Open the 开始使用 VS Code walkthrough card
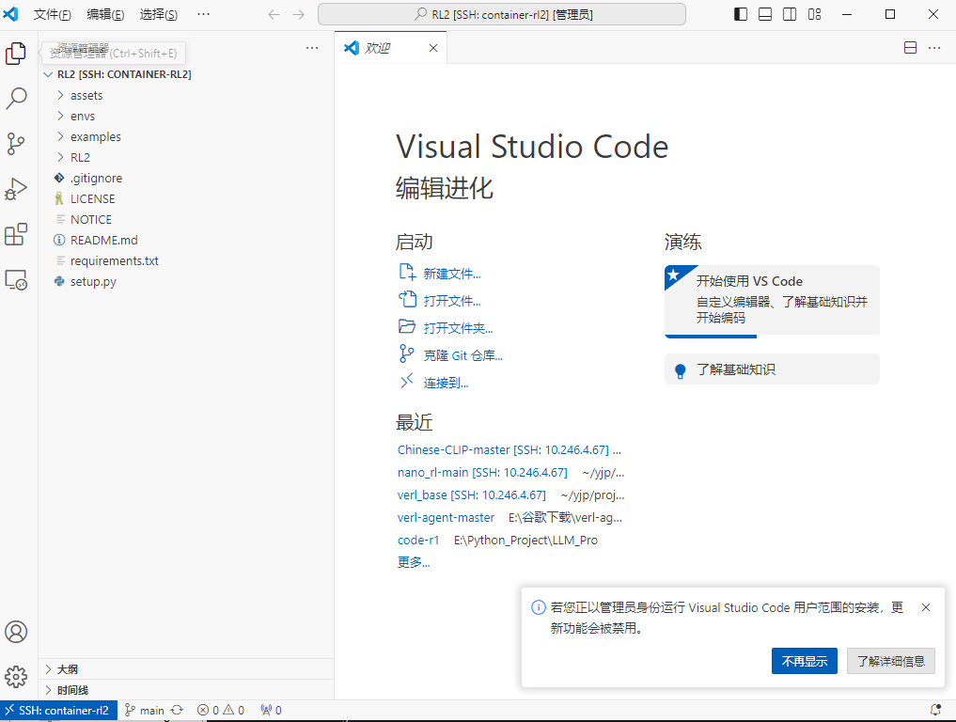 click(x=772, y=301)
